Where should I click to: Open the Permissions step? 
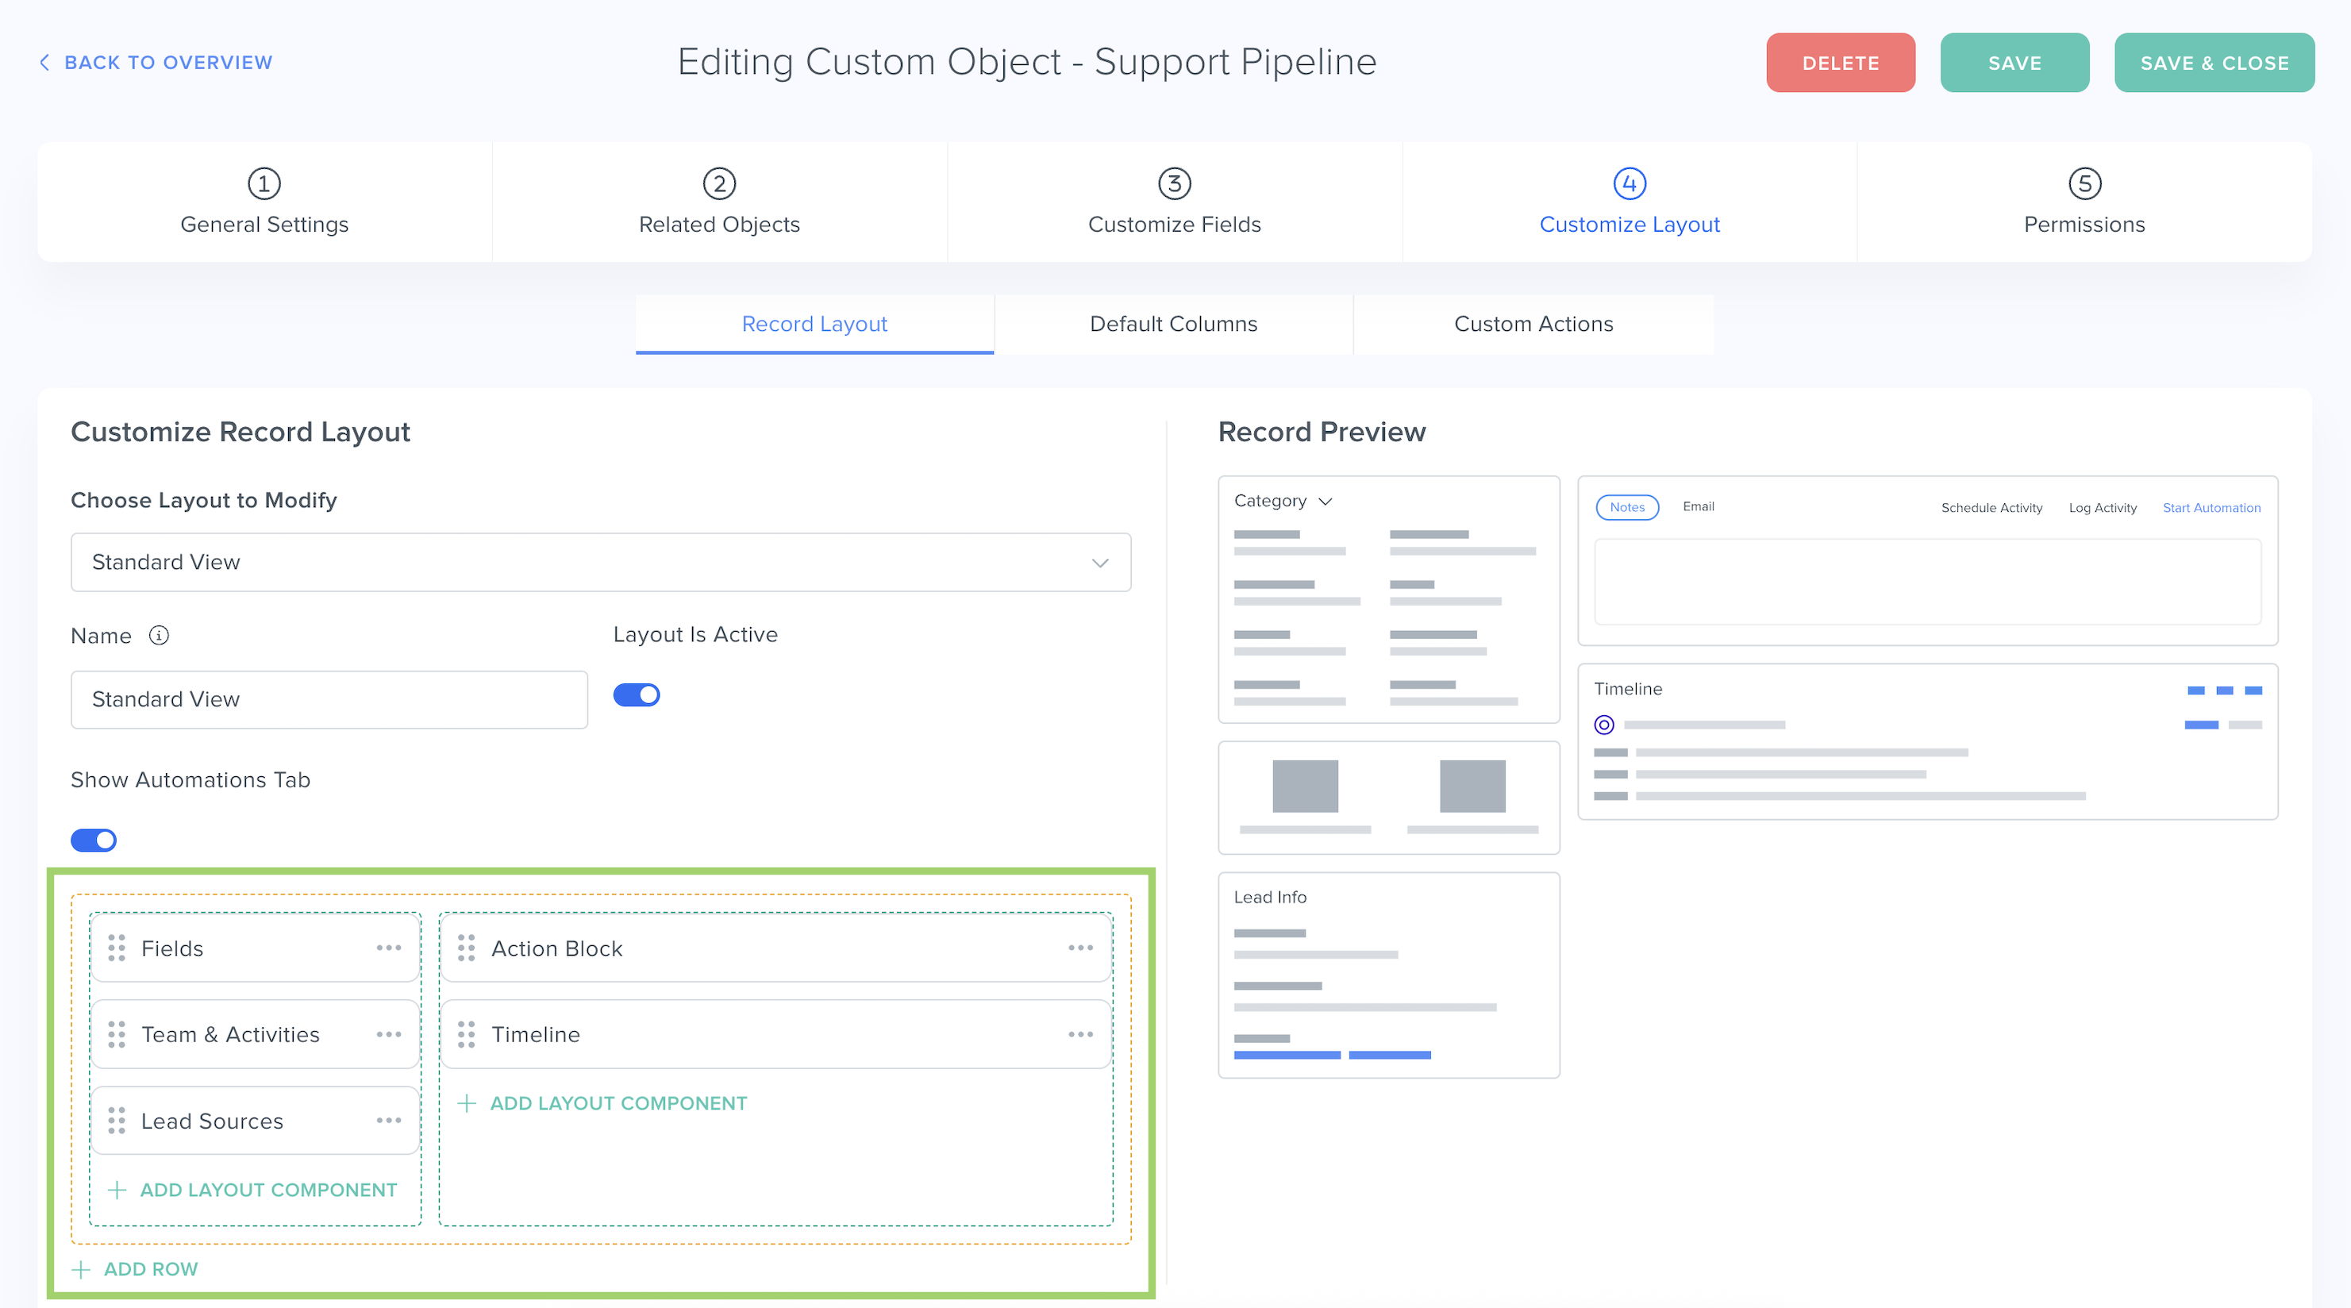pyautogui.click(x=2084, y=202)
